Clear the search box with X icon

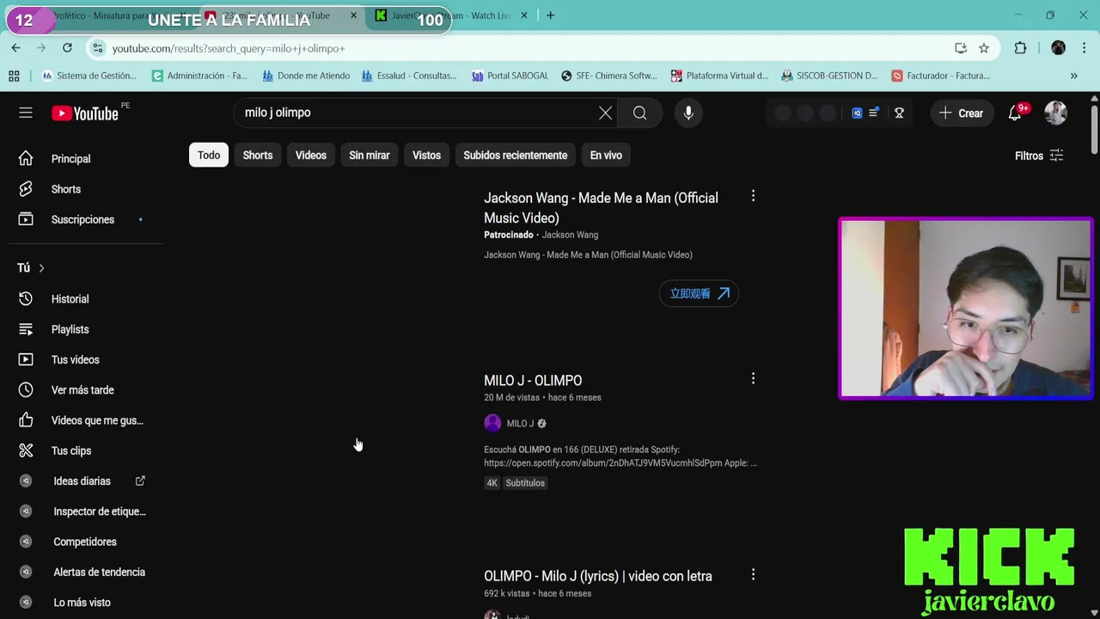[605, 113]
